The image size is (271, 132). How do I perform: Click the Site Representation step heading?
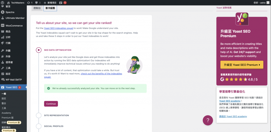[x=57, y=115]
